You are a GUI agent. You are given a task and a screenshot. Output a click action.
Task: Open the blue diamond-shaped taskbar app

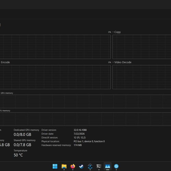90,166
